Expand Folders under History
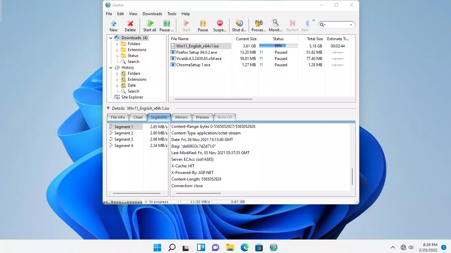This screenshot has height=253, width=451. click(x=117, y=73)
